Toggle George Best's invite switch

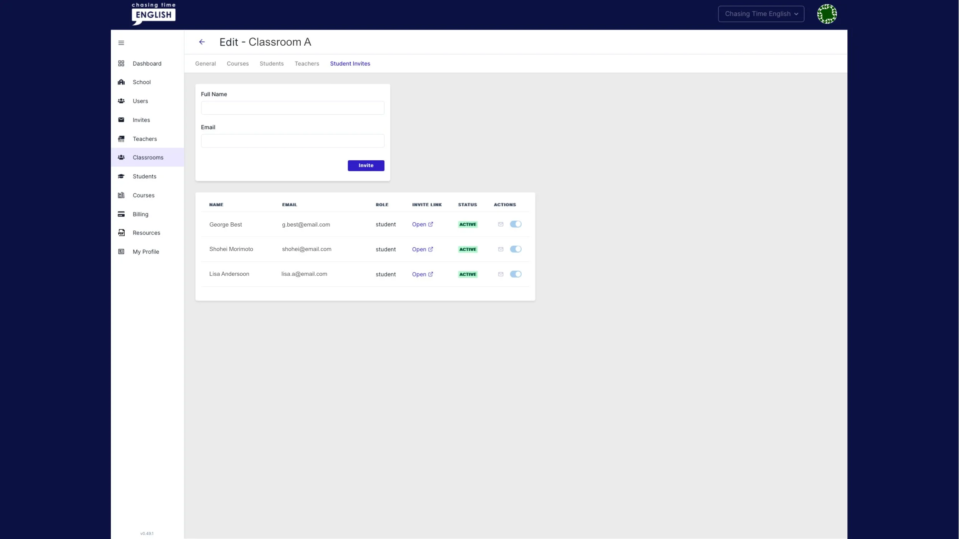pos(516,224)
